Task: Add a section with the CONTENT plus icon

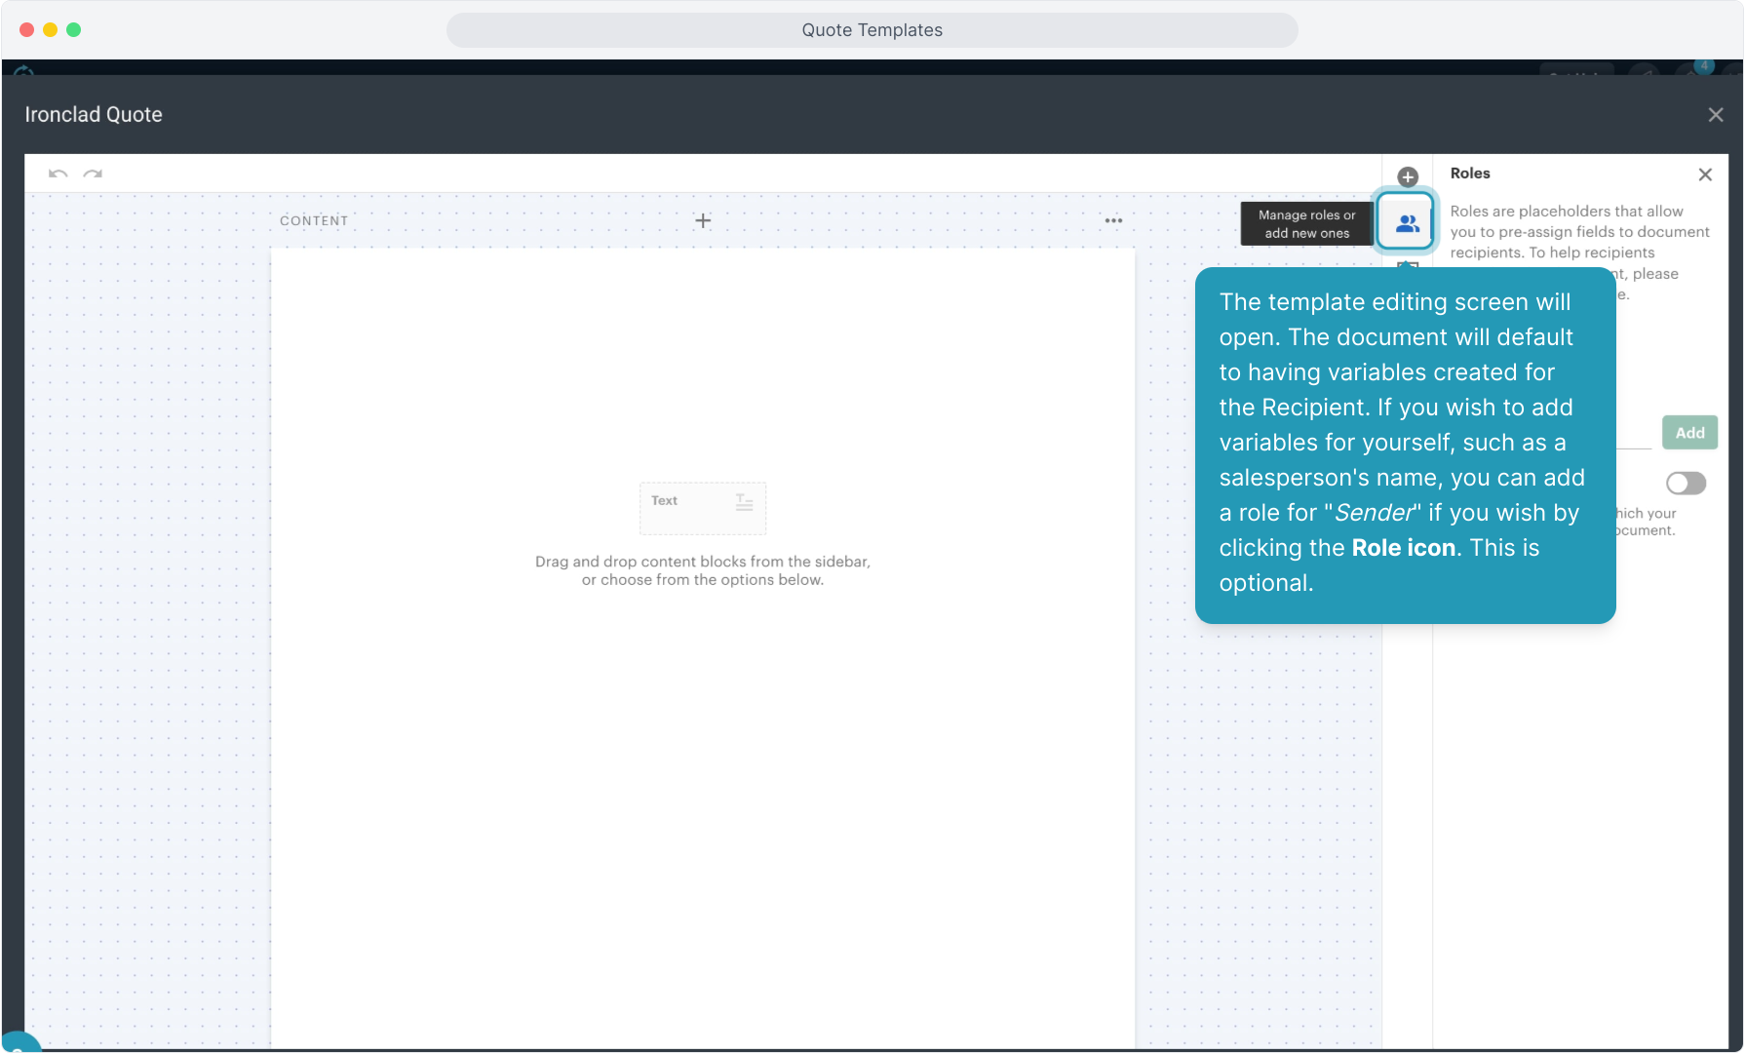Action: (703, 220)
